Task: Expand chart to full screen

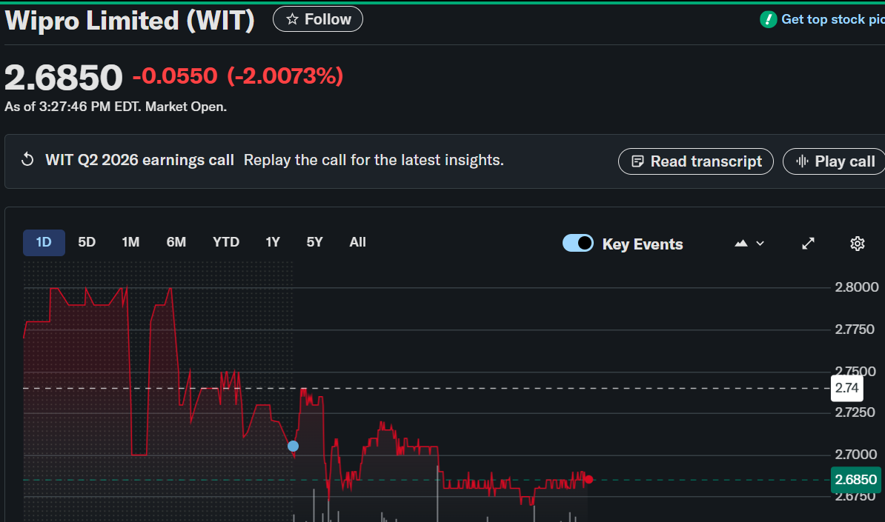Action: 809,244
